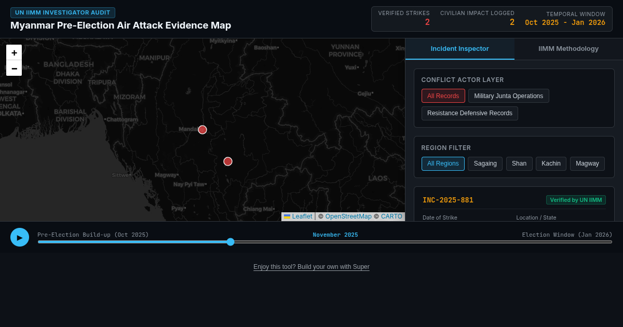Screen dimensions: 623x327
Task: Click the UN IIMM Investigator Audit badge
Action: [63, 12]
